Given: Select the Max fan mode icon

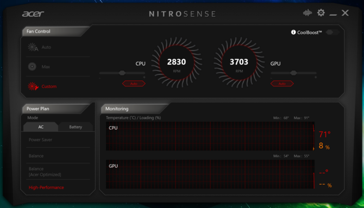Looking at the screenshot, I should click(32, 67).
